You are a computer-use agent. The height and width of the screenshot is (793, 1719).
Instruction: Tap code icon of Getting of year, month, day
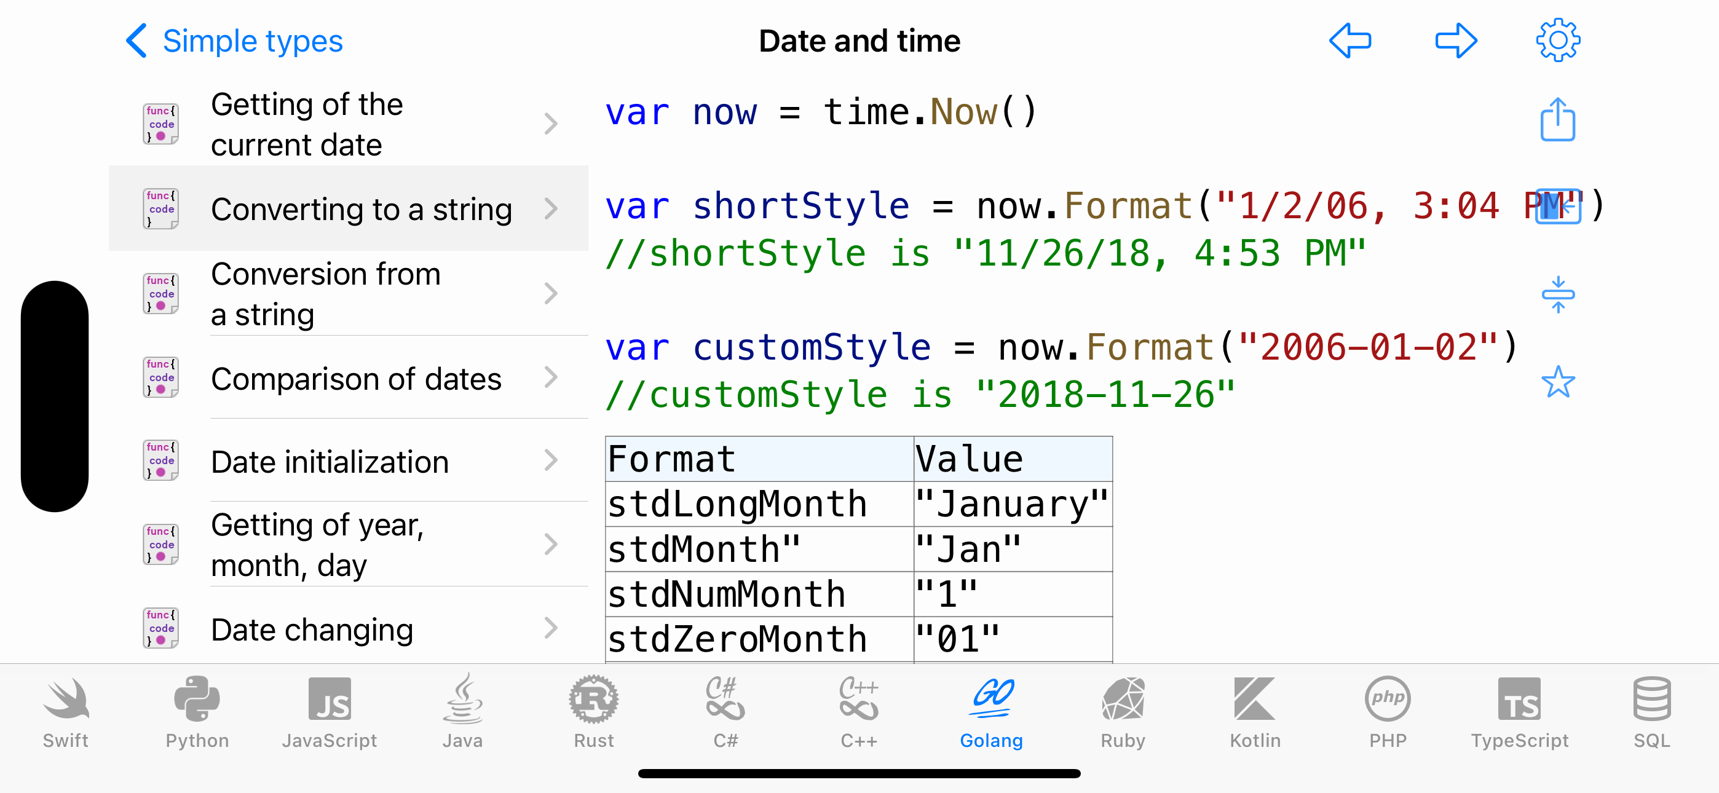161,545
